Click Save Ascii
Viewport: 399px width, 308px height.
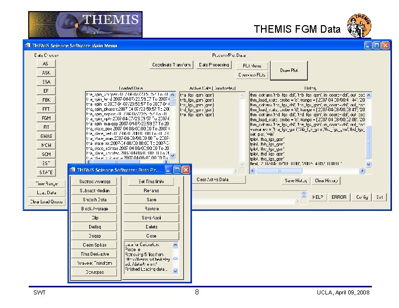pyautogui.click(x=152, y=218)
